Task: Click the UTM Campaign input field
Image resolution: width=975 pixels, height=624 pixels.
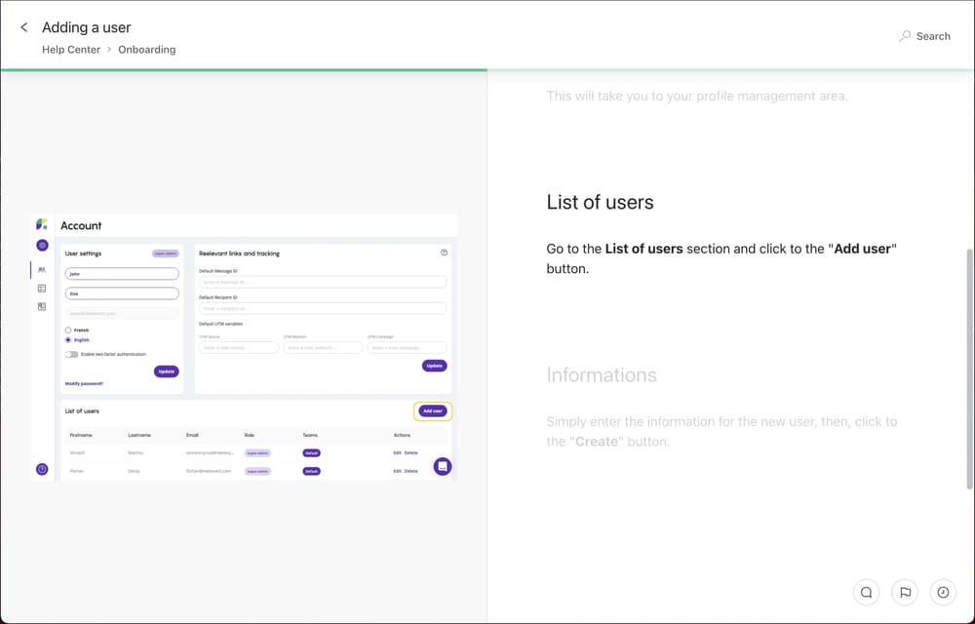Action: pos(408,347)
